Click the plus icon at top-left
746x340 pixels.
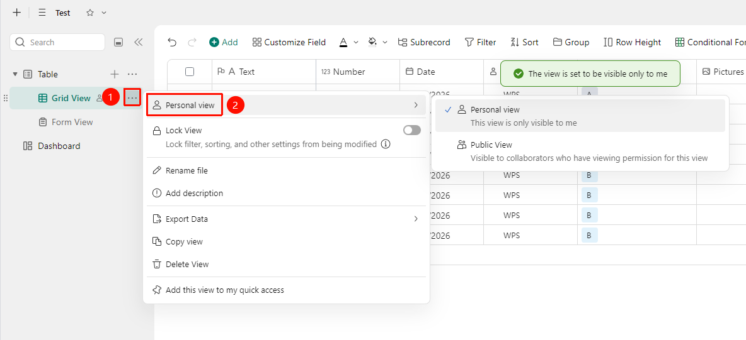coord(16,13)
